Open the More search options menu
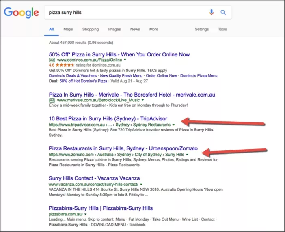 click(153, 29)
